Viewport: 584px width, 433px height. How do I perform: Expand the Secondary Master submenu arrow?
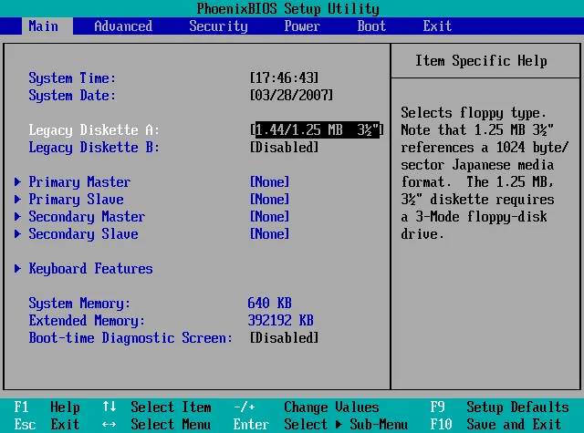(x=18, y=217)
